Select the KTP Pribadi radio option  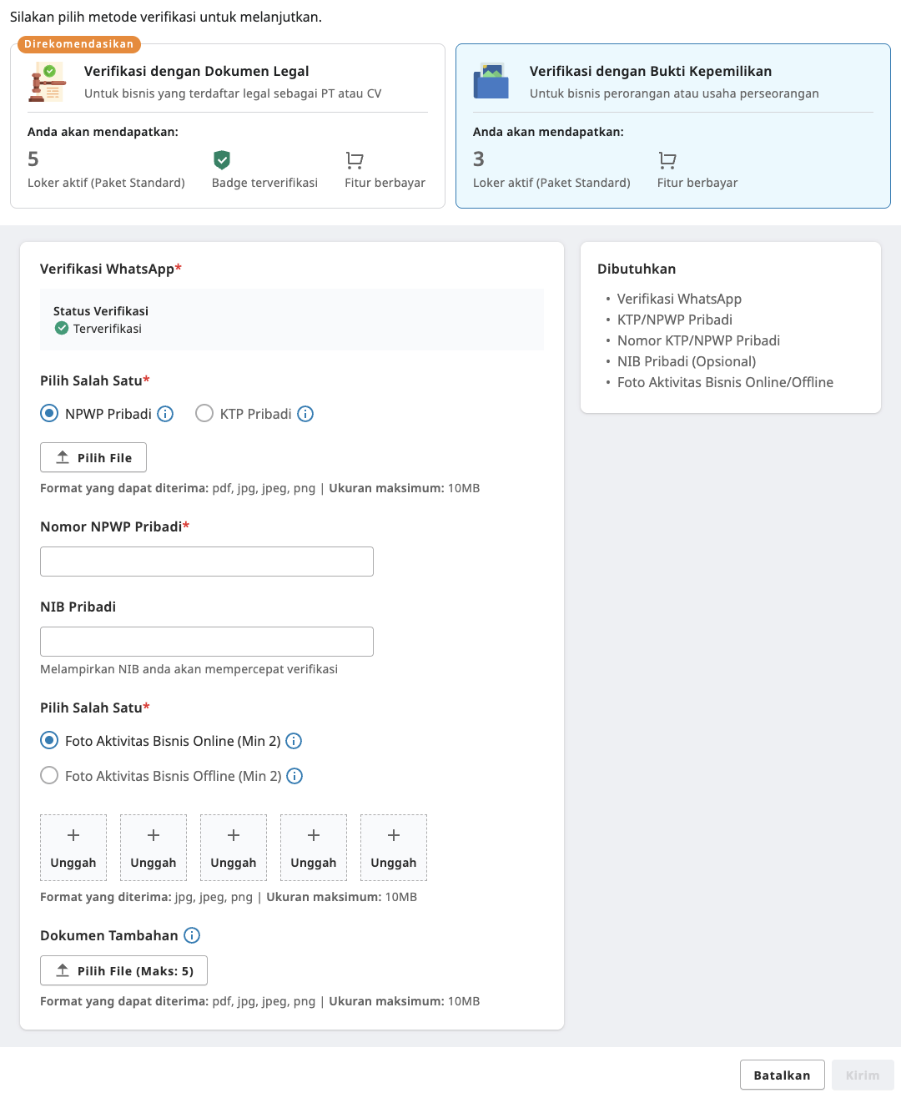point(204,414)
